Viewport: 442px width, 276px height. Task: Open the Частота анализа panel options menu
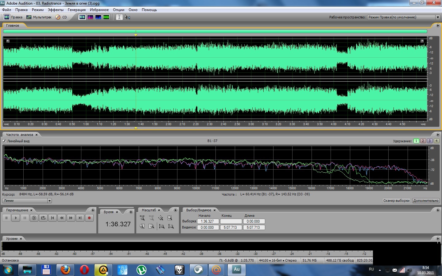coord(438,135)
